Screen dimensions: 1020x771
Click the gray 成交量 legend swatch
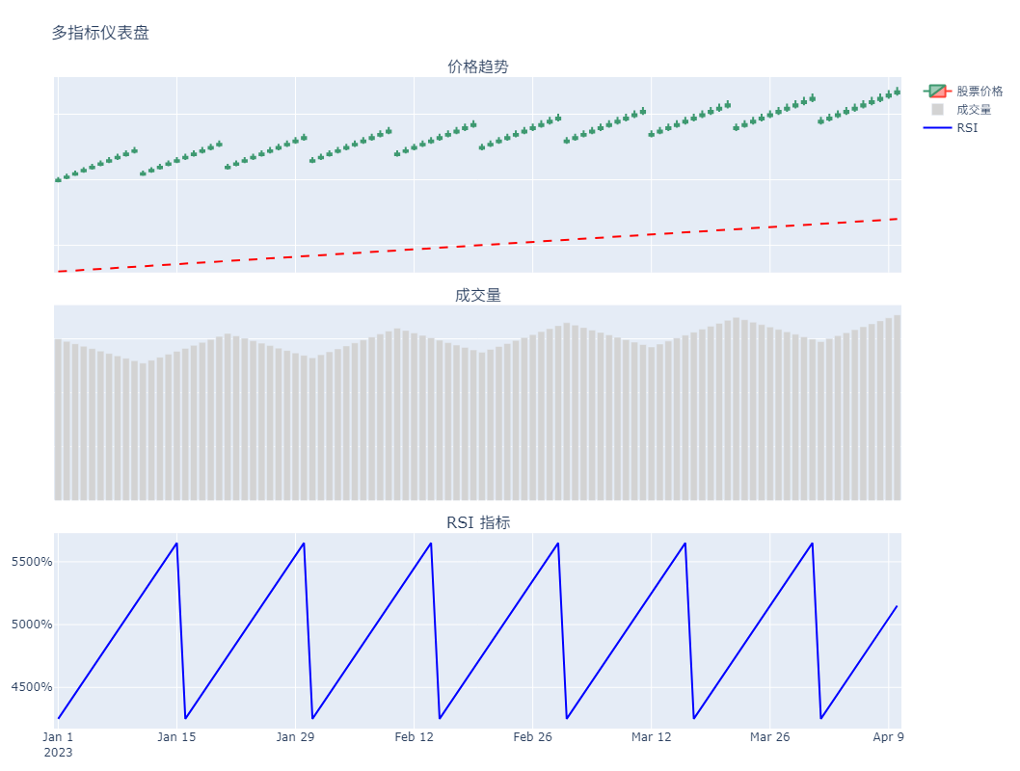click(937, 109)
